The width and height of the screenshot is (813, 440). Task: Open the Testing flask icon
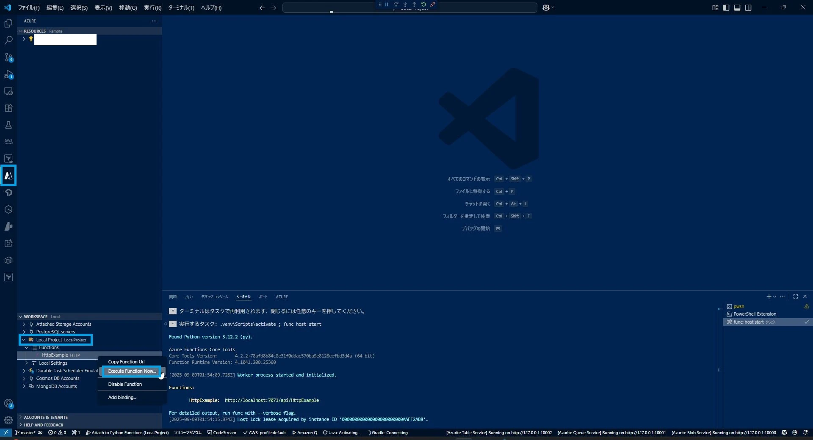(8, 125)
